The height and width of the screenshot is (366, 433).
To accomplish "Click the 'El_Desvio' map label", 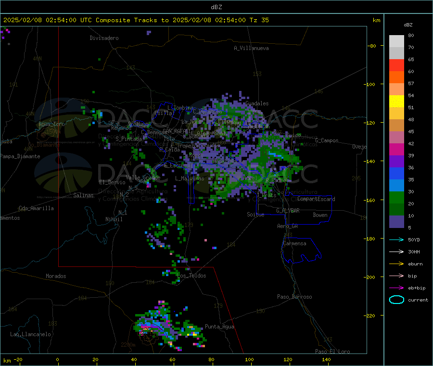I will coord(113,182).
